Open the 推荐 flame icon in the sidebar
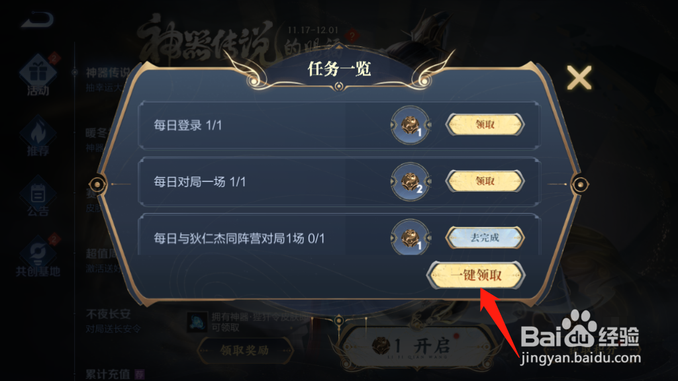This screenshot has width=678, height=381. [x=38, y=135]
